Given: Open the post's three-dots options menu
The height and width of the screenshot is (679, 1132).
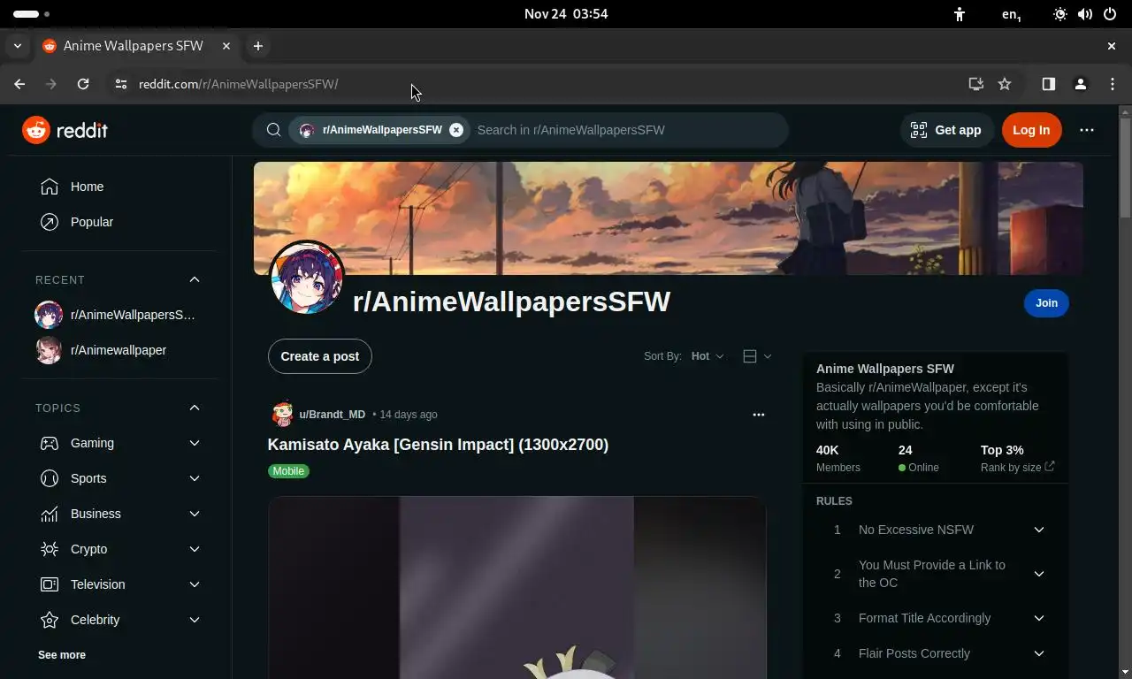Looking at the screenshot, I should tap(759, 415).
